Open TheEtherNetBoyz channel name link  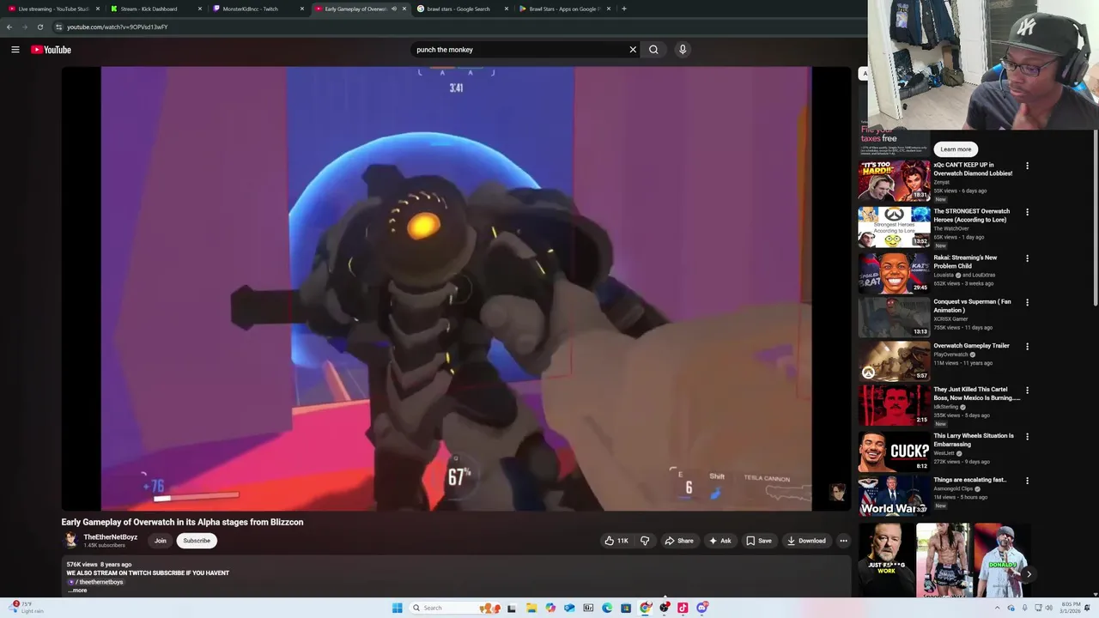pos(110,537)
